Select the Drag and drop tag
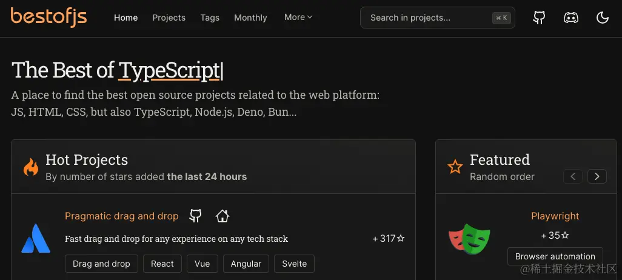This screenshot has width=622, height=280. (x=101, y=264)
